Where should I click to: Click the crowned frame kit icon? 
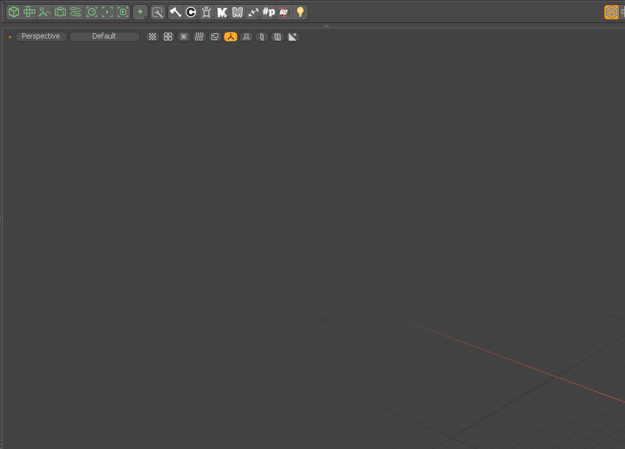pos(207,12)
